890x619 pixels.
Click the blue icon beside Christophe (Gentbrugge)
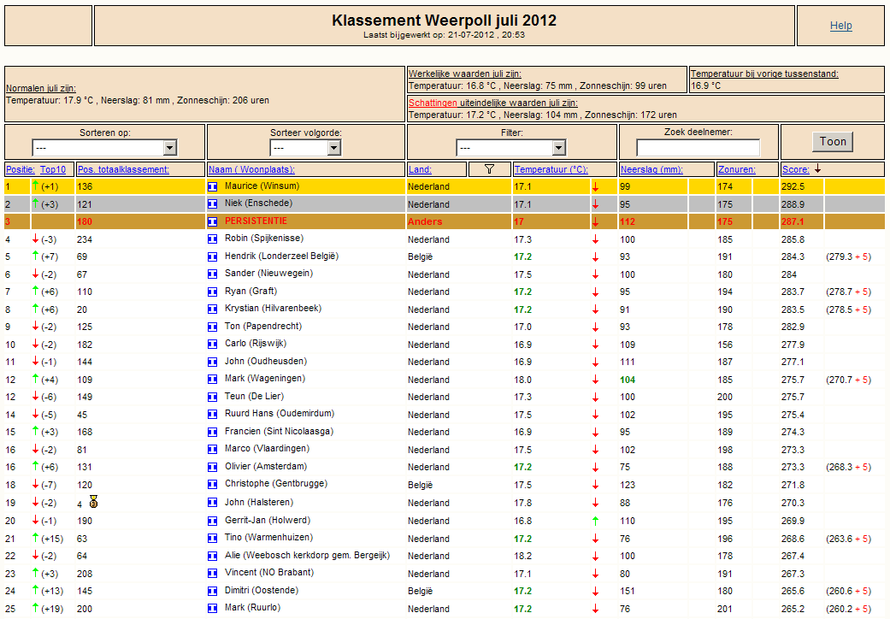coord(213,485)
